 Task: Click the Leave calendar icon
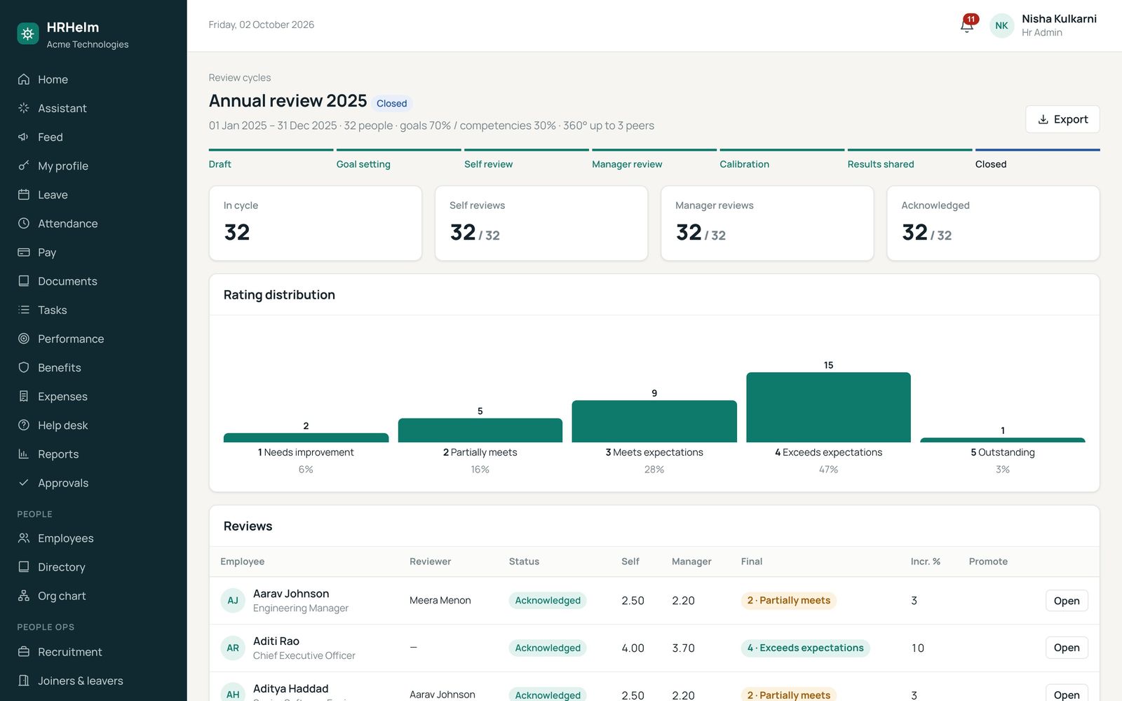[x=24, y=194]
